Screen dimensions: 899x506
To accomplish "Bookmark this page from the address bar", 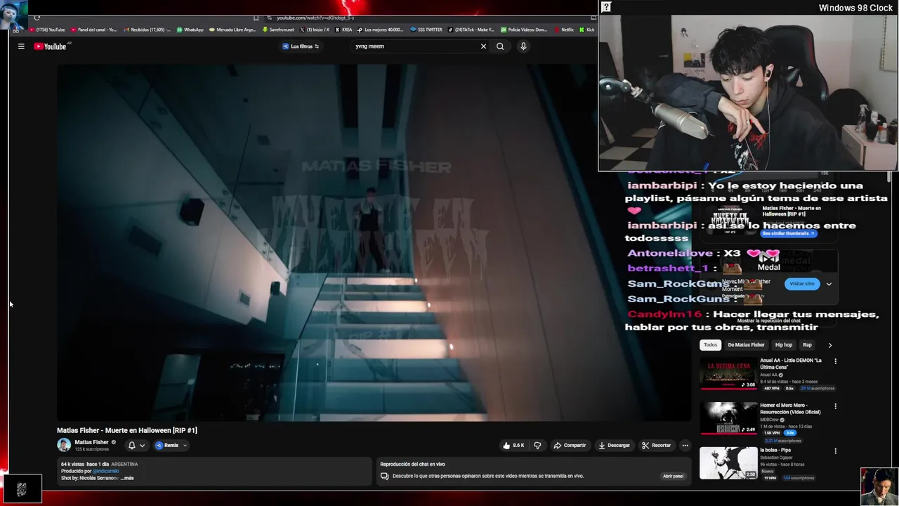I will pos(256,18).
